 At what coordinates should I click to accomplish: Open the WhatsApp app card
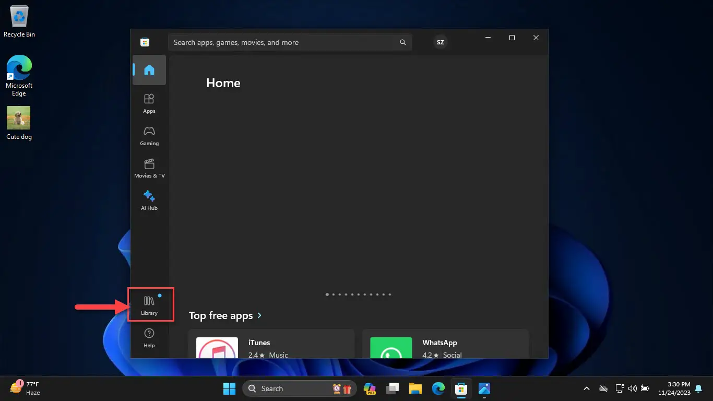pos(445,344)
